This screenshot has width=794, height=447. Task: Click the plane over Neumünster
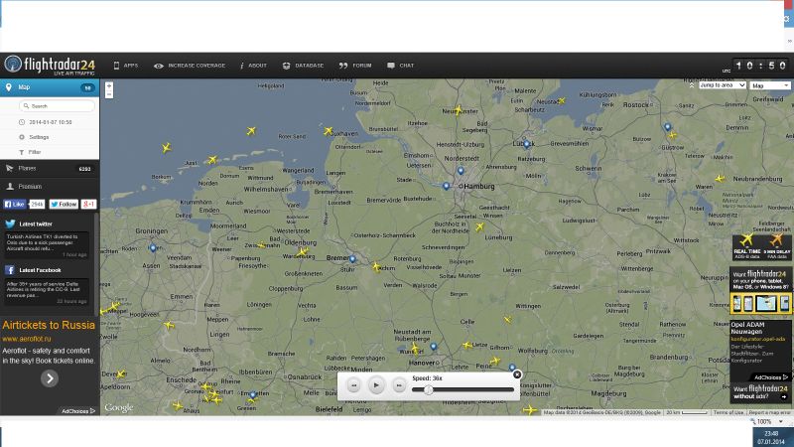(459, 110)
